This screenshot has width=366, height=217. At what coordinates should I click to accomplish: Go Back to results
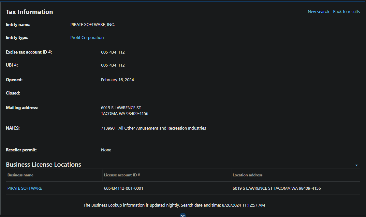pos(346,12)
